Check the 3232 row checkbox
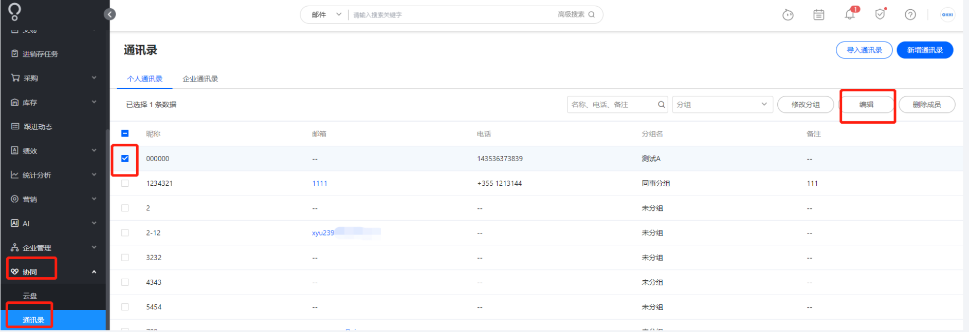 click(x=125, y=257)
